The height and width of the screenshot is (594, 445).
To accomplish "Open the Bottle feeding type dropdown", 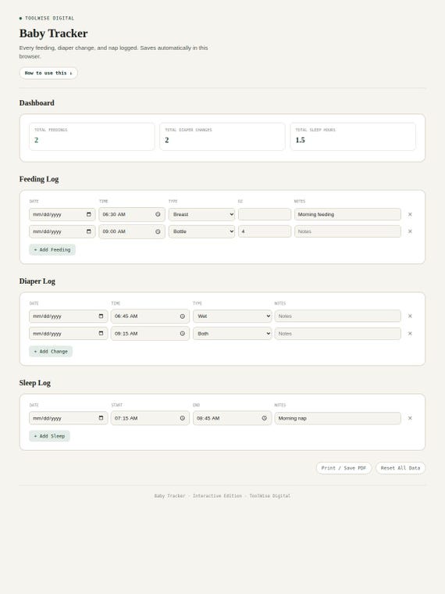I will pos(201,231).
